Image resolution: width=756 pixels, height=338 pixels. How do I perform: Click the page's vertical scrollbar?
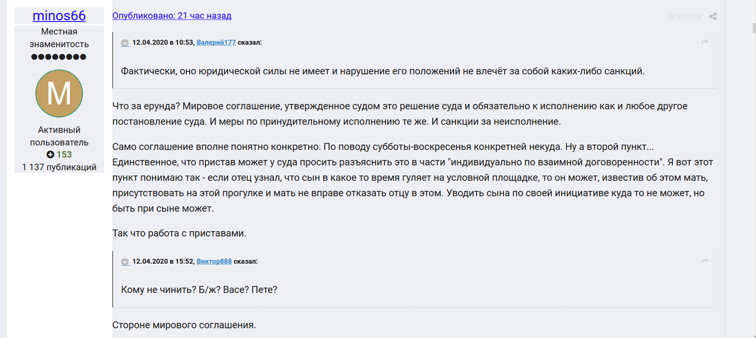tap(753, 169)
